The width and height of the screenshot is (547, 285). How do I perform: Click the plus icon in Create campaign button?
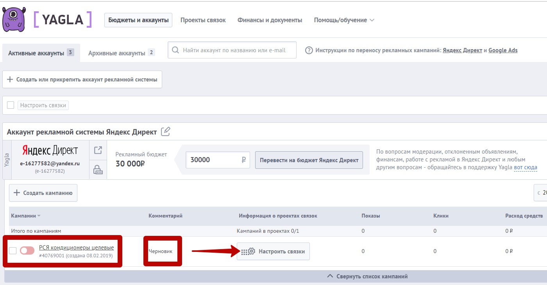(17, 193)
